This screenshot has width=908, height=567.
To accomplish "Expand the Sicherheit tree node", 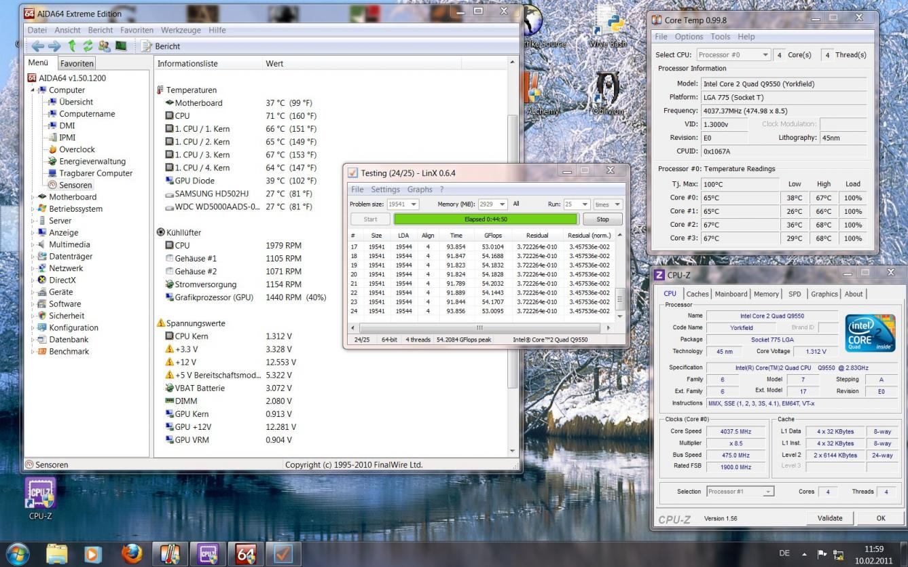I will 33,316.
